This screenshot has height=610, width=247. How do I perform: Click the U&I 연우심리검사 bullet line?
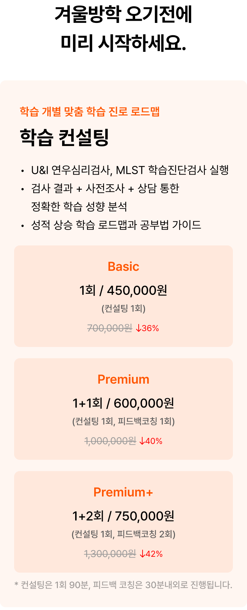pos(130,170)
